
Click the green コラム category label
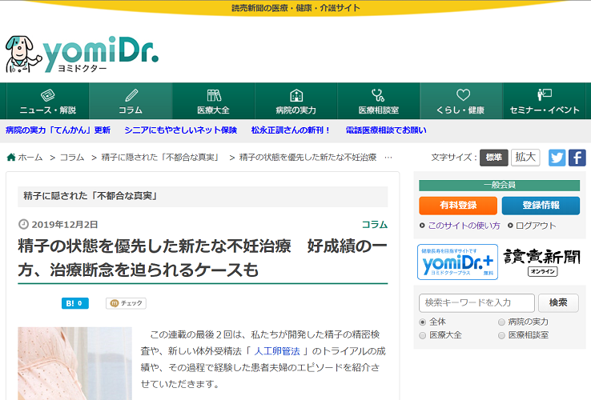click(x=375, y=225)
